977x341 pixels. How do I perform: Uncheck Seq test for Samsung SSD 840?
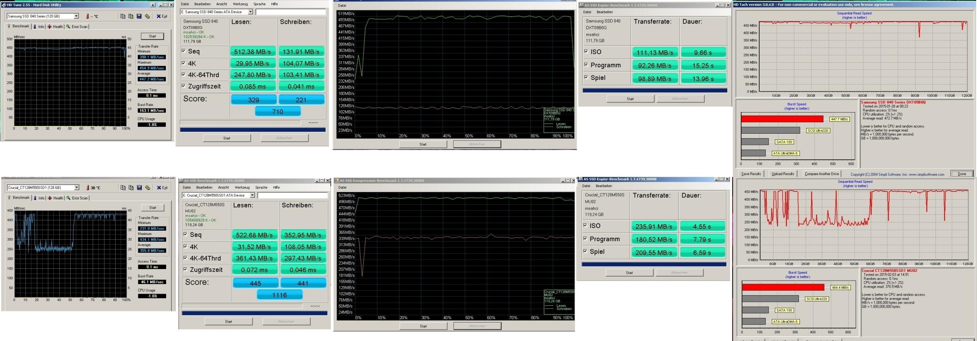point(183,51)
